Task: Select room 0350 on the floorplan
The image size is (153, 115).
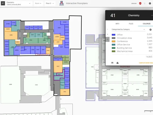Action: click(x=11, y=35)
